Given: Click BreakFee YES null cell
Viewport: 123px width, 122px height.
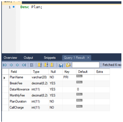Looking at the screenshot, I should 56,83.
